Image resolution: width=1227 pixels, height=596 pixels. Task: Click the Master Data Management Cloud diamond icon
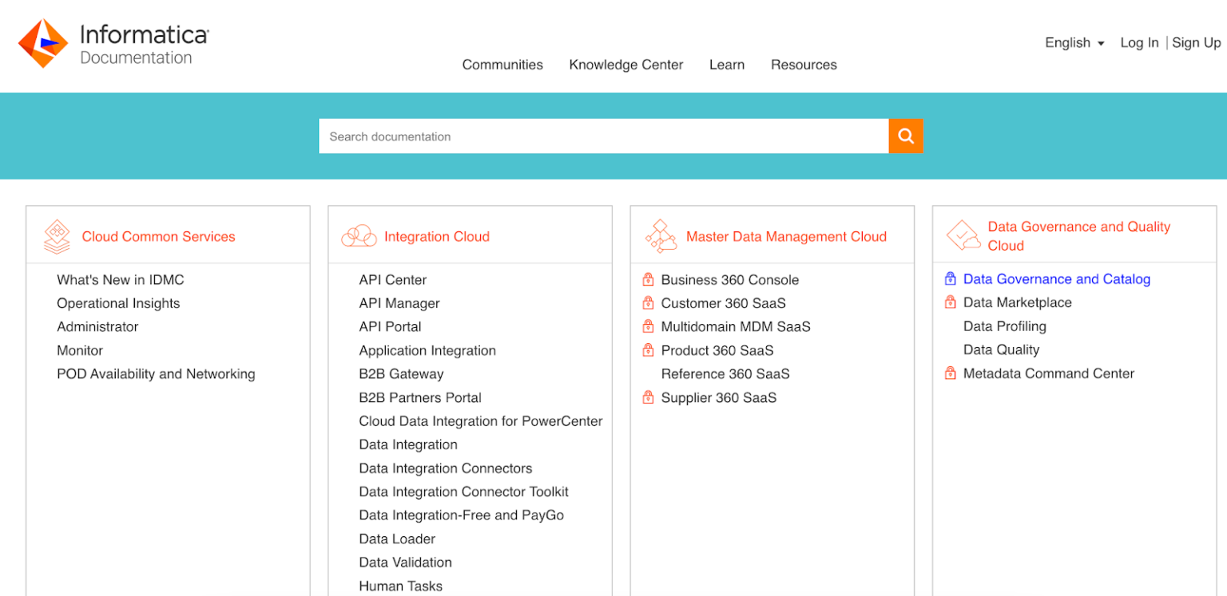tap(661, 235)
